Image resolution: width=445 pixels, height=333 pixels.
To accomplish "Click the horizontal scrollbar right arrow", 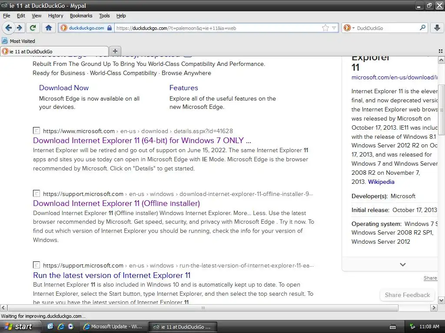I will click(434, 308).
